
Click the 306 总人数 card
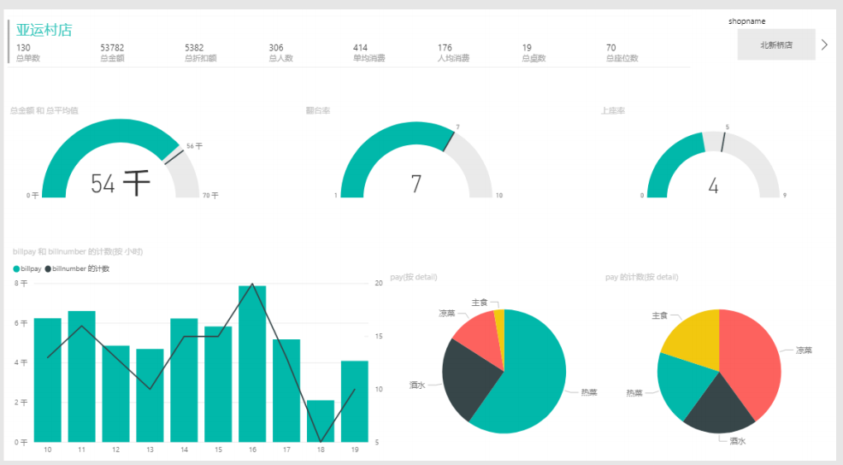(x=280, y=53)
